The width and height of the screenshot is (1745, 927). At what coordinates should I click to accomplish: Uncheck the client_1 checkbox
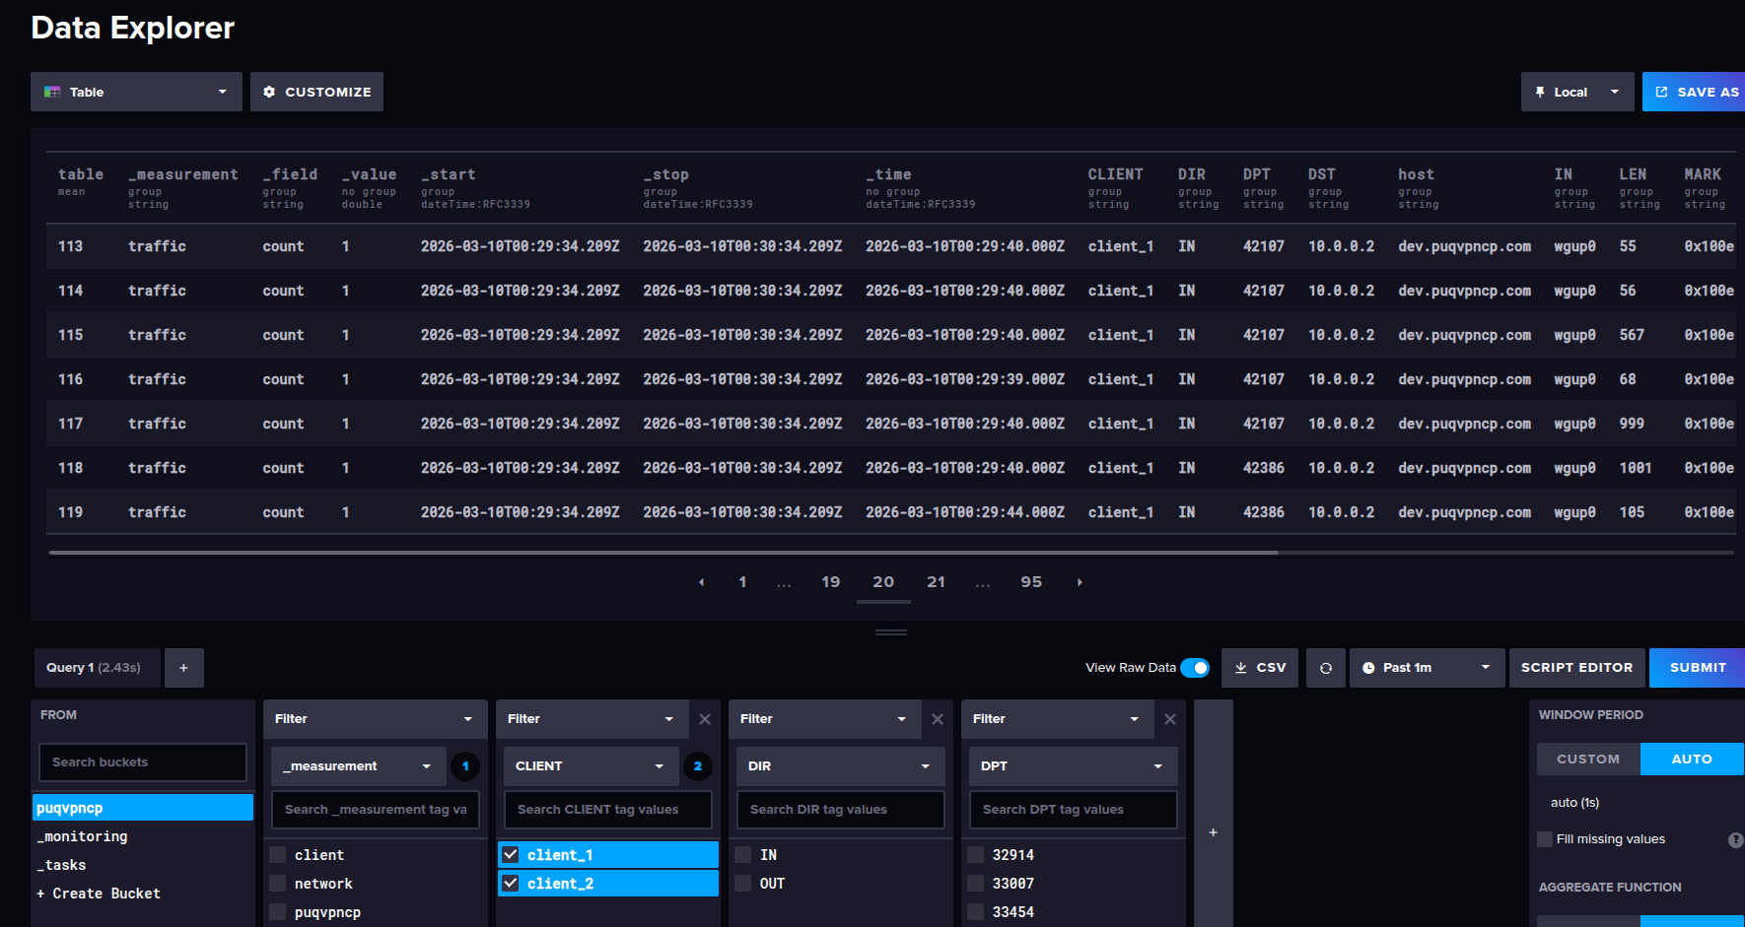(x=511, y=855)
